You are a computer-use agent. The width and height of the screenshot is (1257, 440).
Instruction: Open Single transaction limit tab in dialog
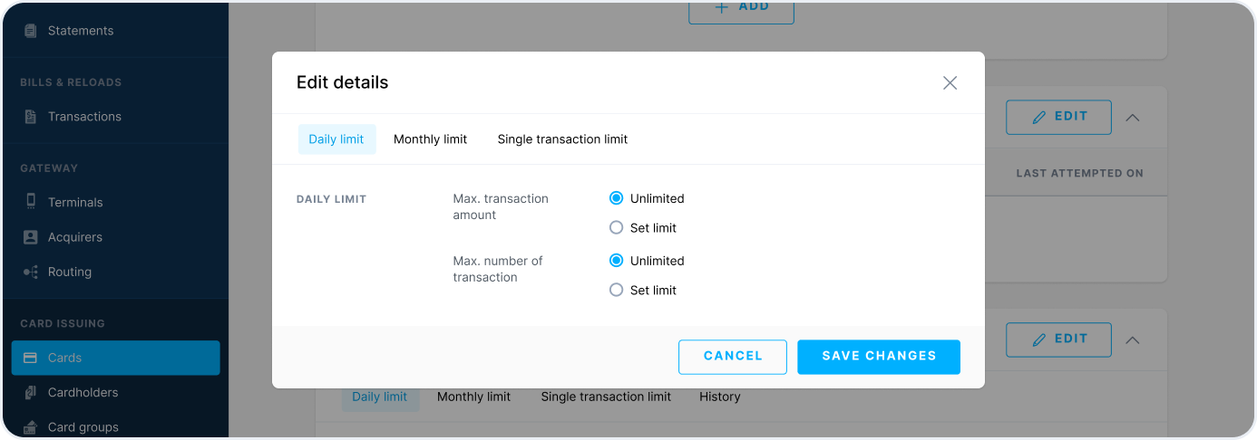[562, 139]
